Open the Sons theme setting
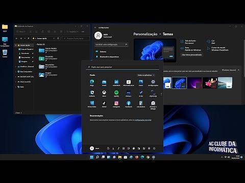 click(190, 49)
